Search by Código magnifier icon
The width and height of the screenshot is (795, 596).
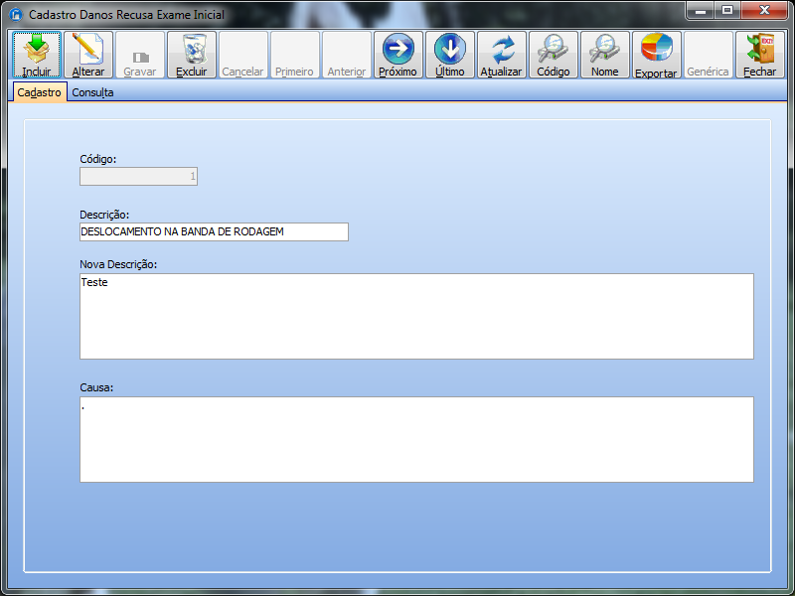[554, 50]
